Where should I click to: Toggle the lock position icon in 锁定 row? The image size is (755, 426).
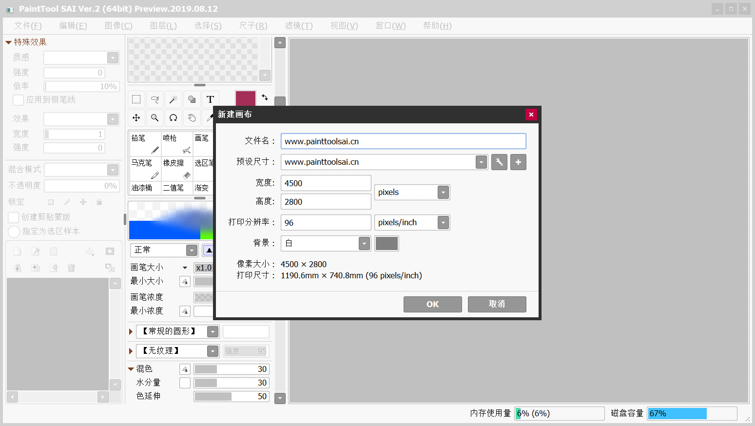coord(83,202)
